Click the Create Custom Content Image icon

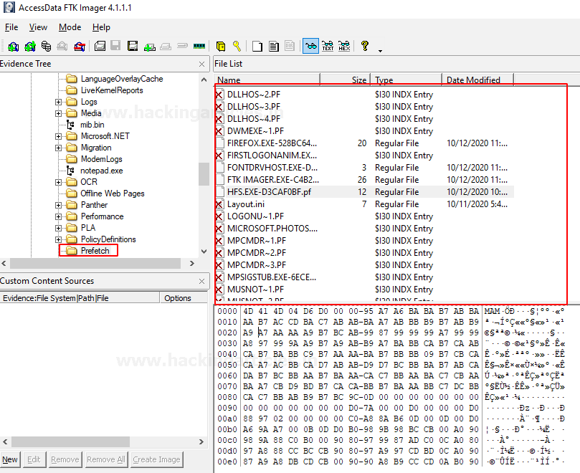click(166, 47)
